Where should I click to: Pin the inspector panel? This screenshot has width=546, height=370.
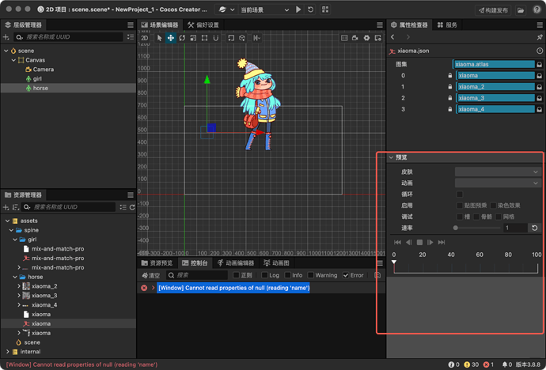(x=540, y=37)
